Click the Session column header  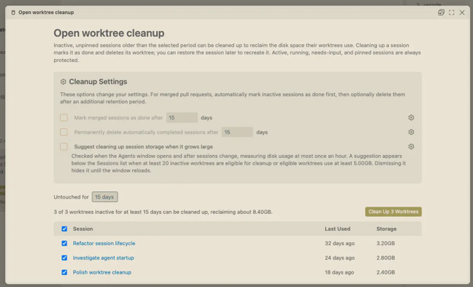click(83, 229)
